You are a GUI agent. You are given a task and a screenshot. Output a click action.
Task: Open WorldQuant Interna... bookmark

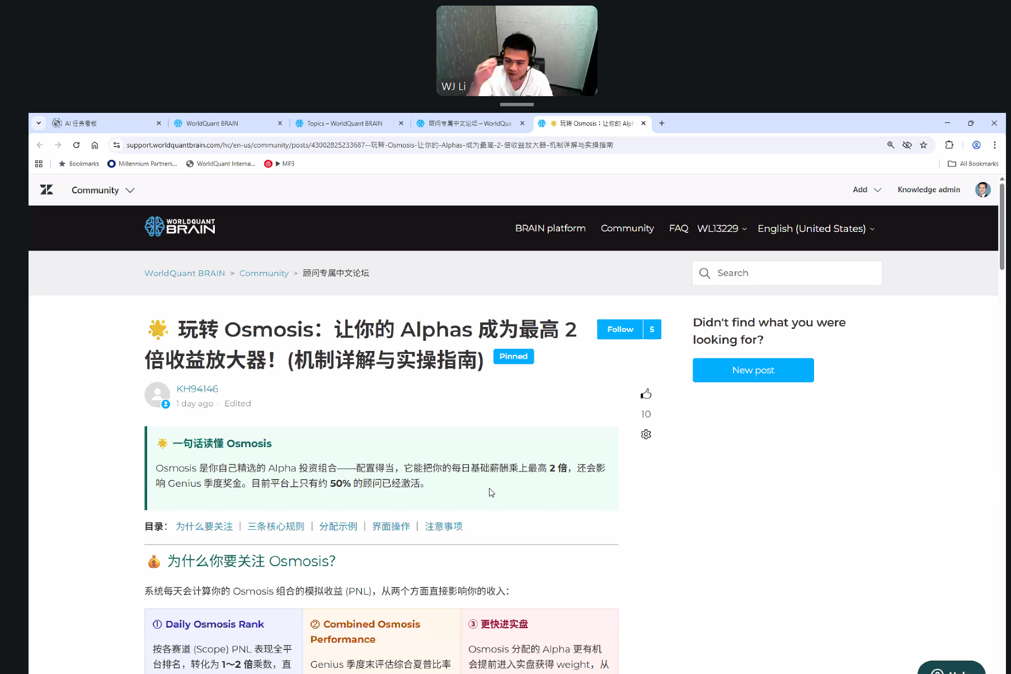(220, 164)
